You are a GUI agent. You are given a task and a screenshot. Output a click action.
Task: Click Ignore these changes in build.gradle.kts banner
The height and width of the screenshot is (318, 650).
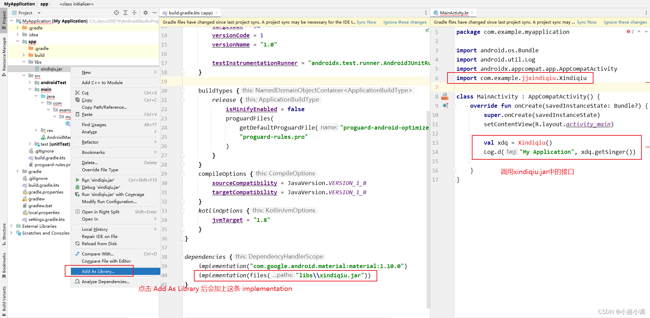[405, 22]
